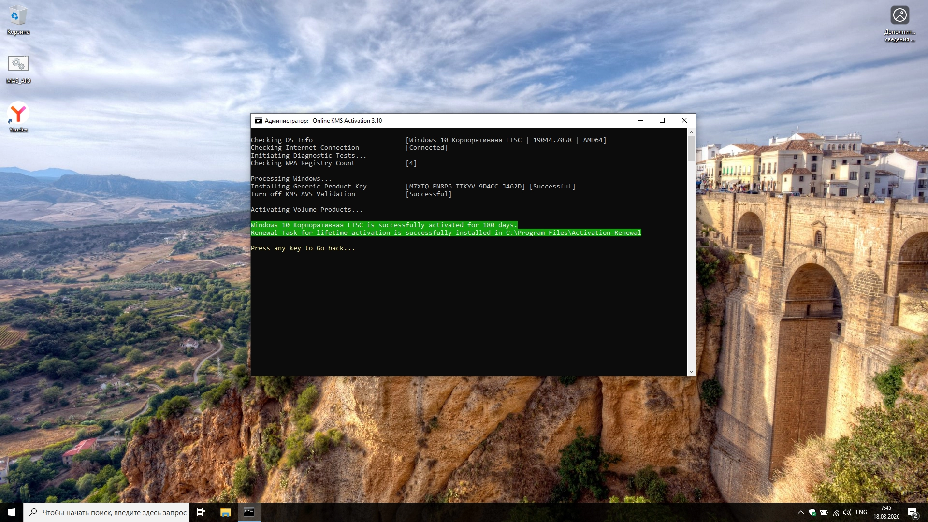Viewport: 928px width, 522px height.
Task: Open File Explorer from the taskbar
Action: point(225,512)
